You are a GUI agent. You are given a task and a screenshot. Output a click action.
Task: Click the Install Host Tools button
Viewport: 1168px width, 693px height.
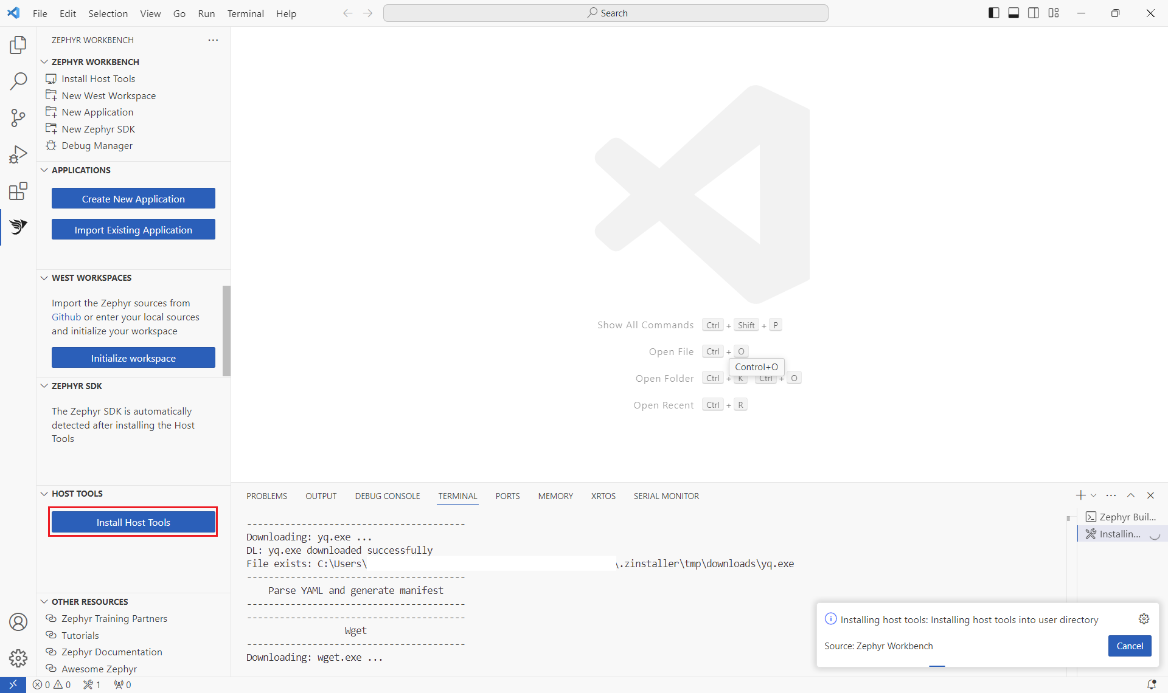click(134, 522)
